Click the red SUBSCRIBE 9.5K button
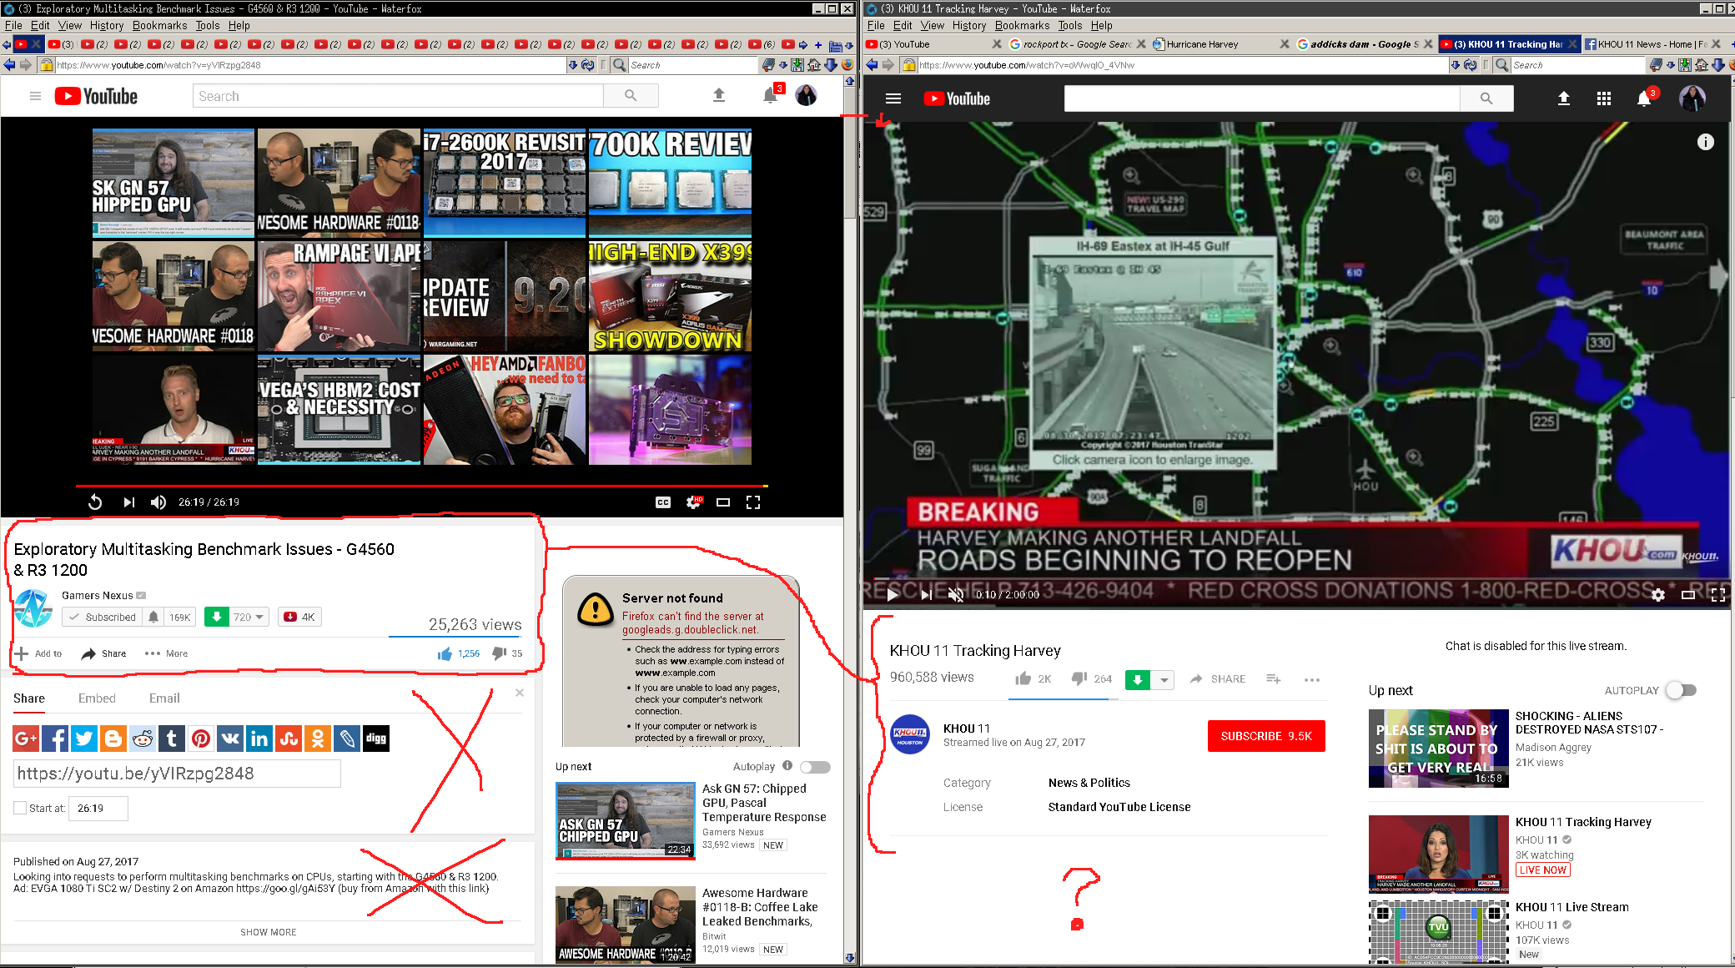 tap(1265, 736)
